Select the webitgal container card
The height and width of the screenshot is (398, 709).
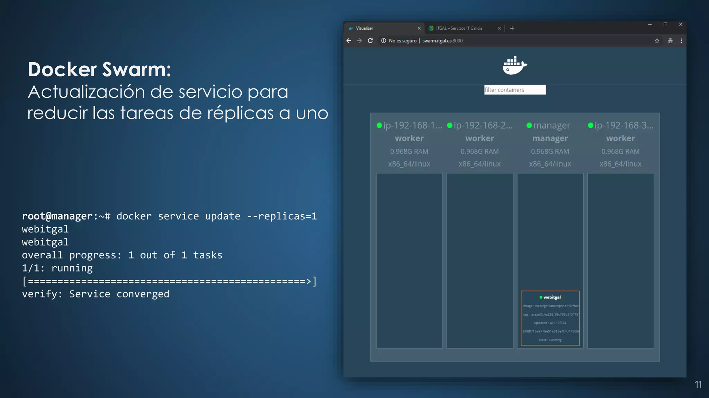coord(550,318)
